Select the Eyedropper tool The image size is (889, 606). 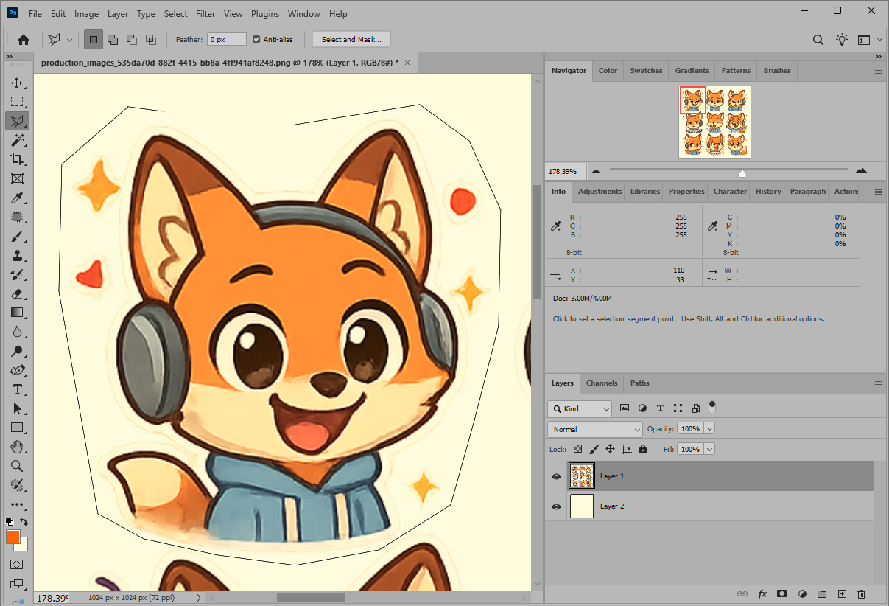pos(17,198)
